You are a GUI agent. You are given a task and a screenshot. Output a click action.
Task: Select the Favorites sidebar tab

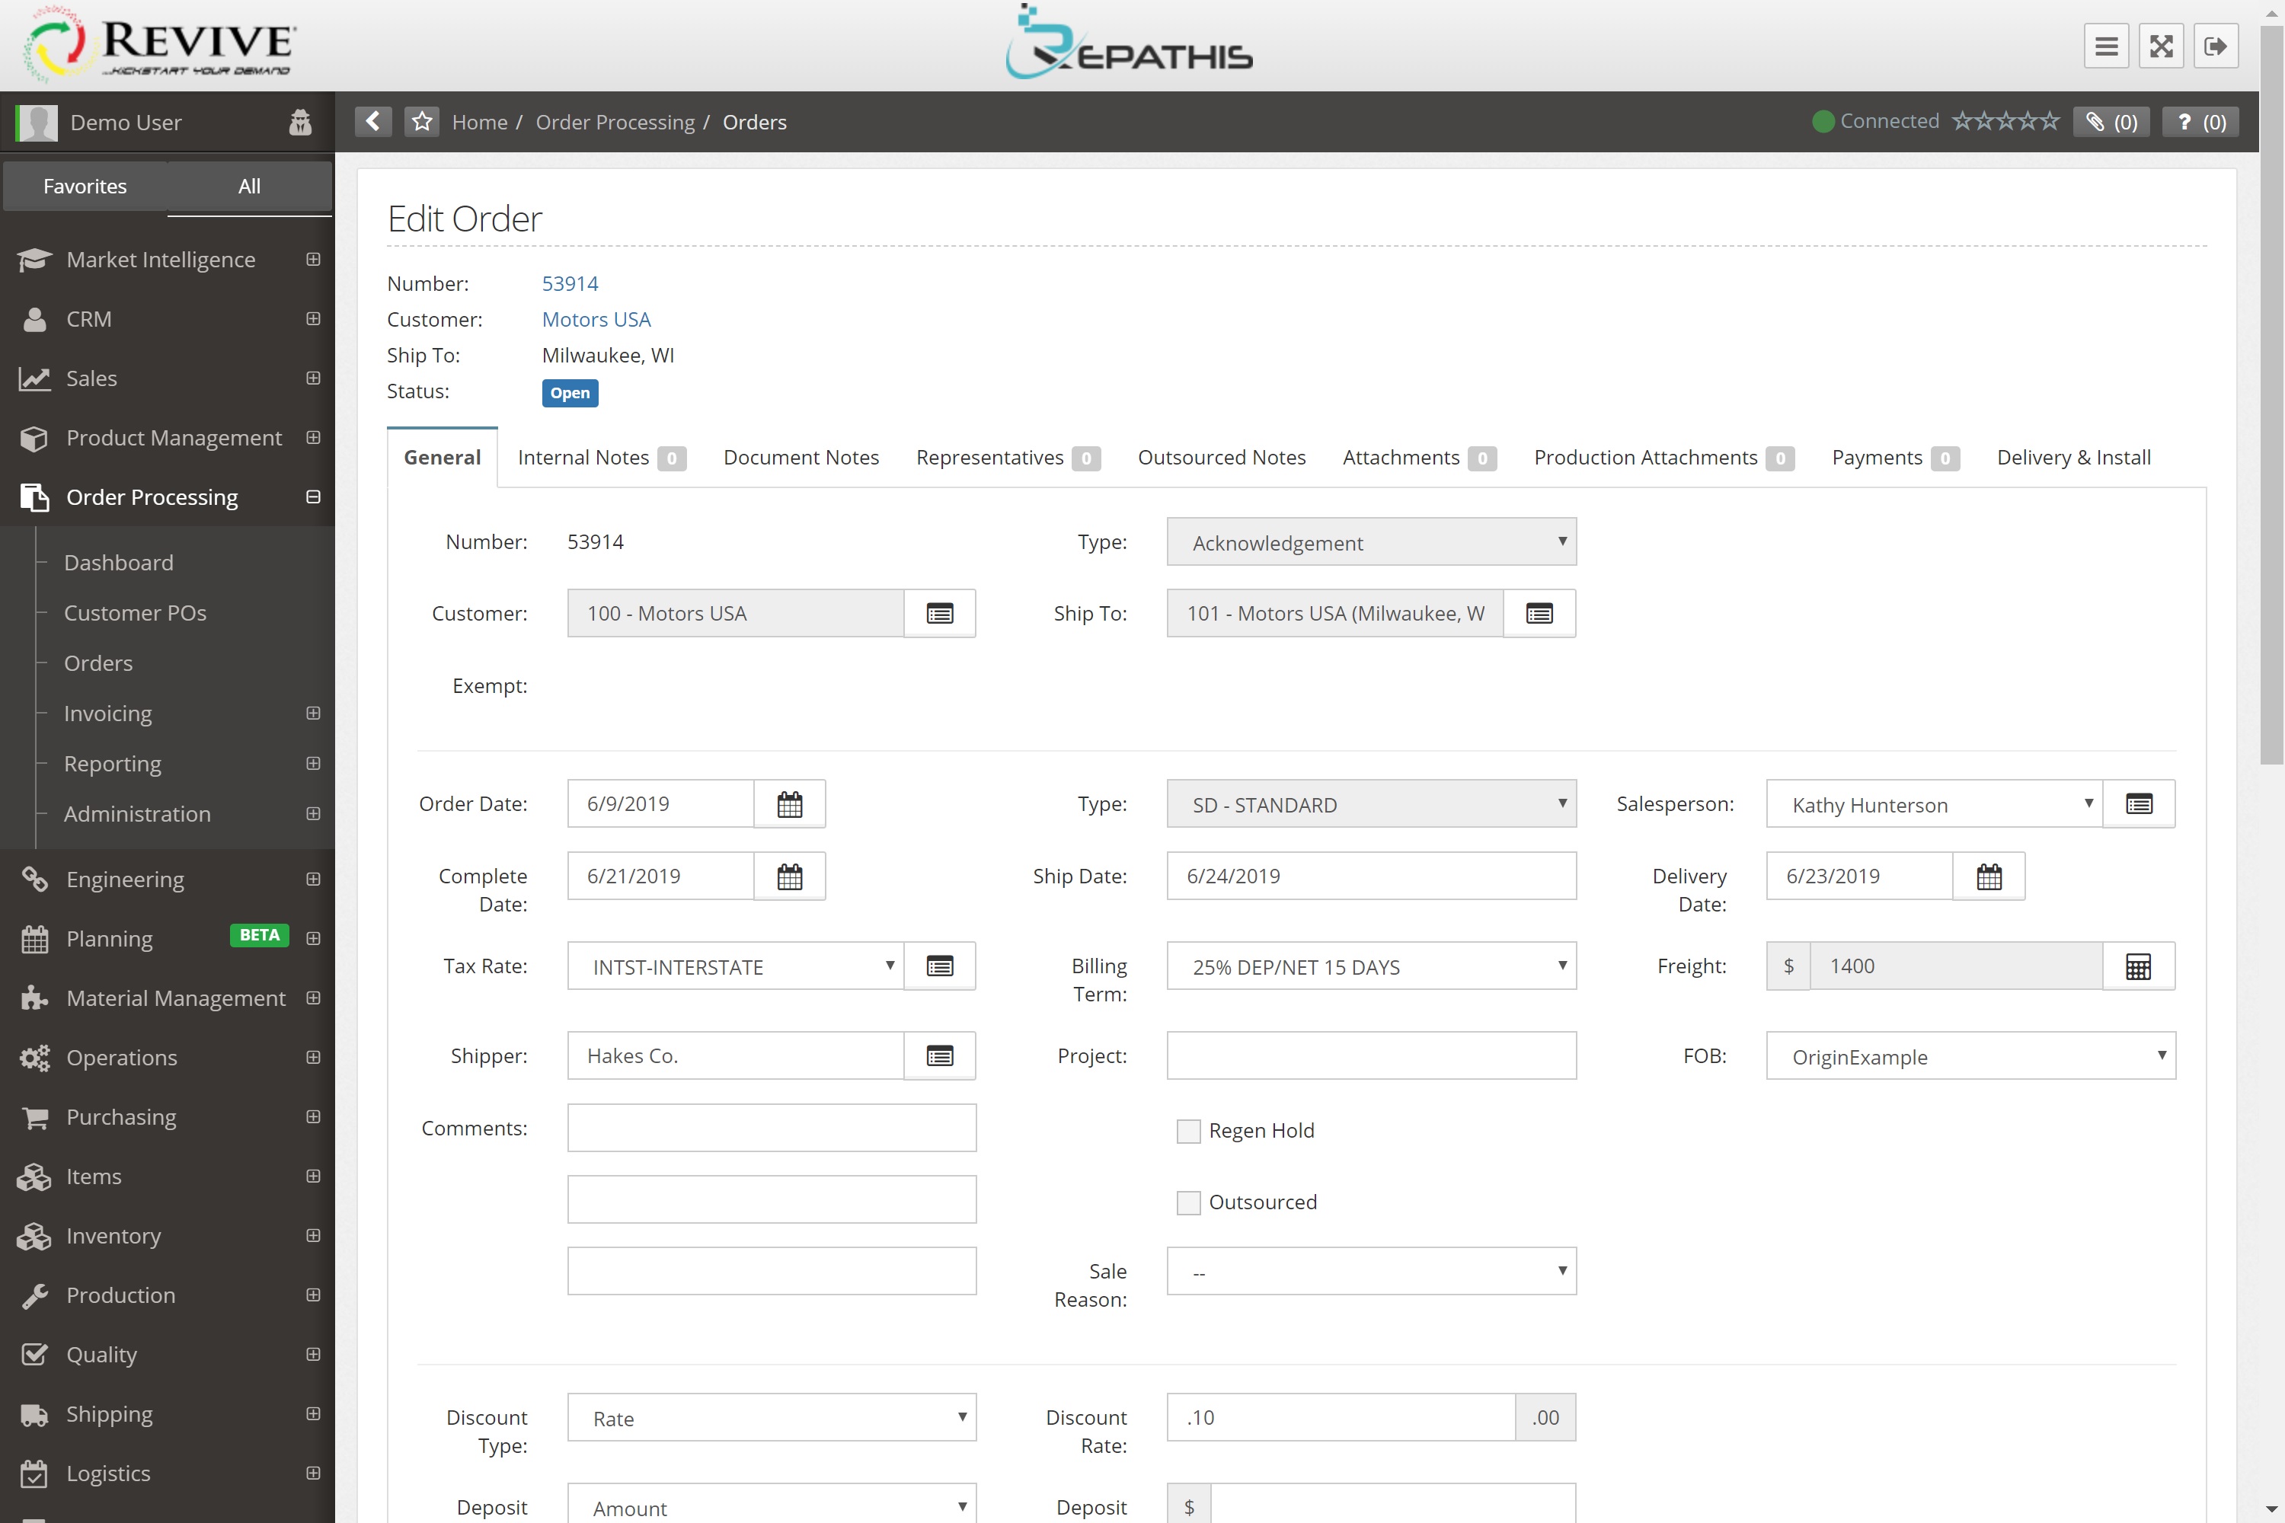(85, 187)
